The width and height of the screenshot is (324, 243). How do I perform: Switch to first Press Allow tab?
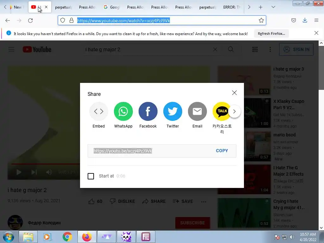(87, 7)
